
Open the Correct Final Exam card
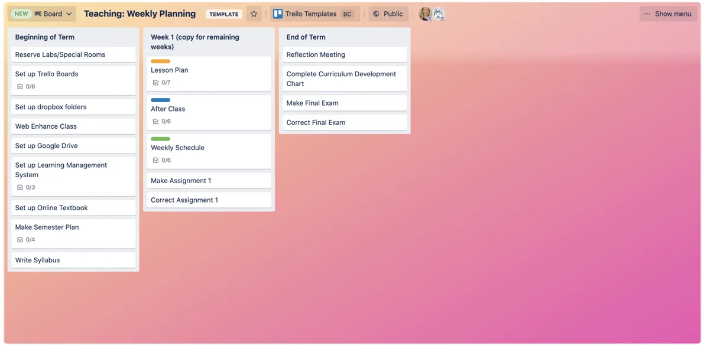[345, 122]
